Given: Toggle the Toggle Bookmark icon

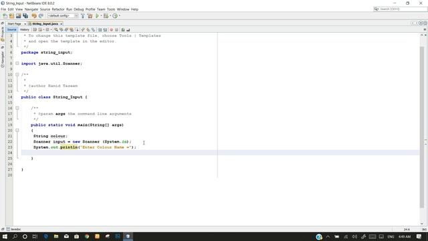Looking at the screenshot, I should pyautogui.click(x=93, y=29).
